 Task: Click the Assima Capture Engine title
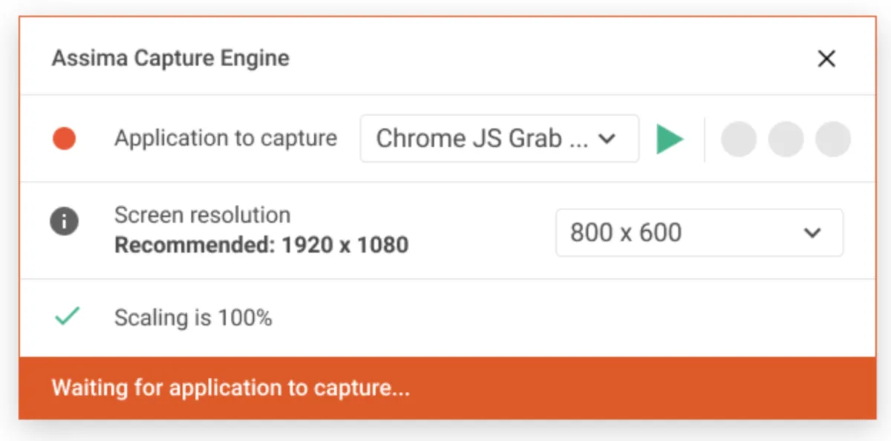pos(170,59)
